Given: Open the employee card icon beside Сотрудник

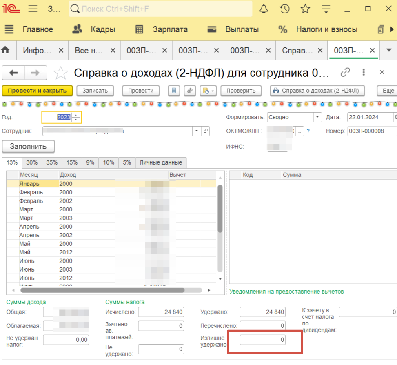Looking at the screenshot, I should (205, 131).
